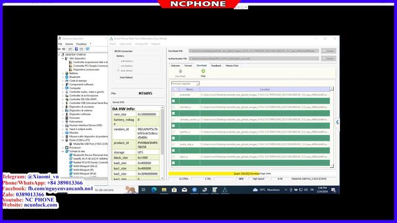The width and height of the screenshot is (397, 223).
Task: Open the Mail app from the taskbar
Action: 184,190
